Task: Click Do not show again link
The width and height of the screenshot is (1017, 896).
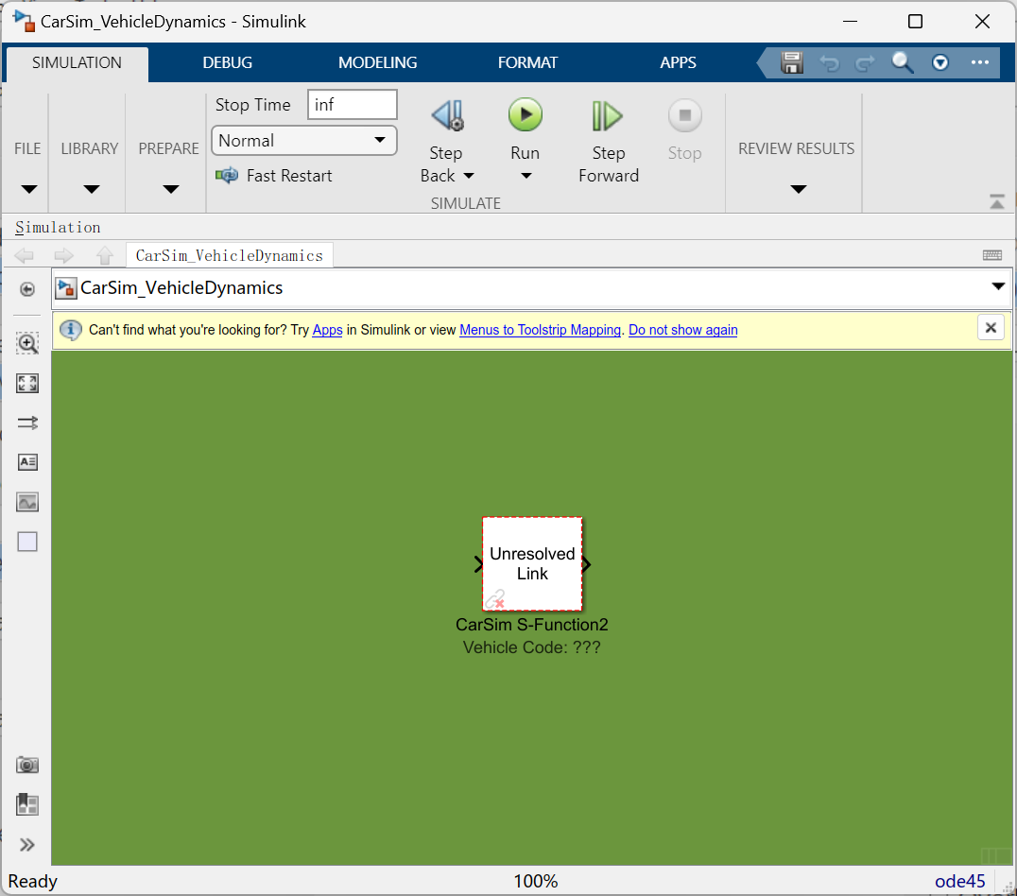Action: tap(683, 330)
